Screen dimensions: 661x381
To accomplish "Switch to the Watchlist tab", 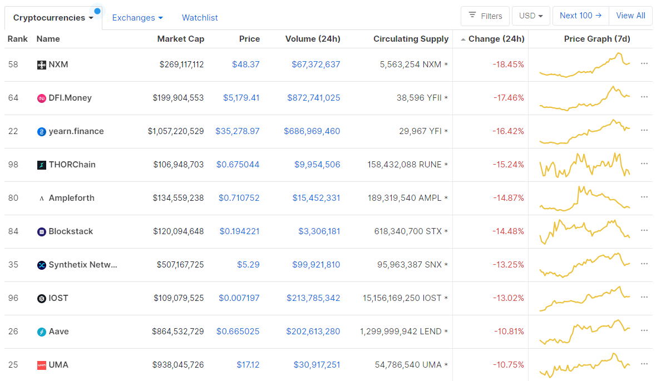I will pyautogui.click(x=200, y=18).
